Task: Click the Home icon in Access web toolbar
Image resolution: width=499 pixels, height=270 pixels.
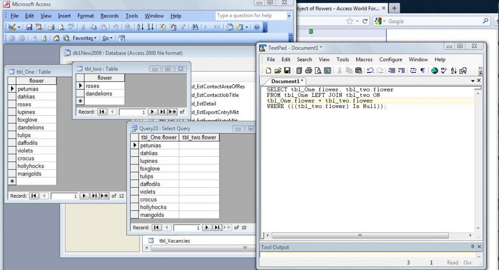Action: coord(56,38)
